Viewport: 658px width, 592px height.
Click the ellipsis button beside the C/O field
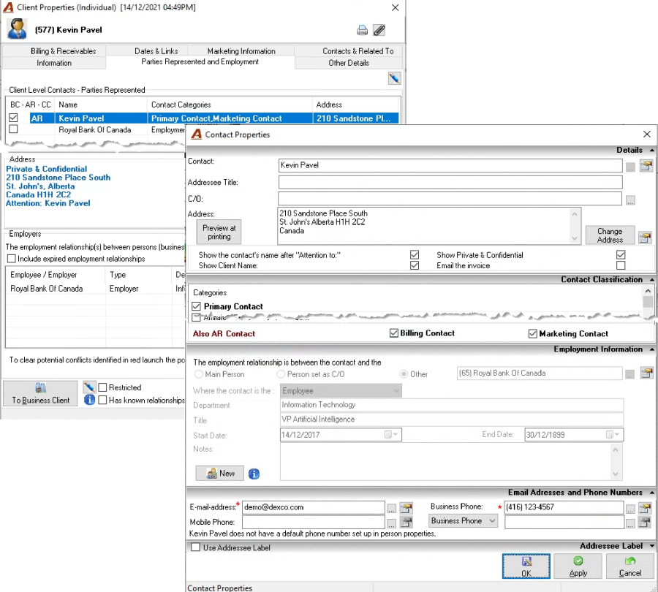(630, 200)
